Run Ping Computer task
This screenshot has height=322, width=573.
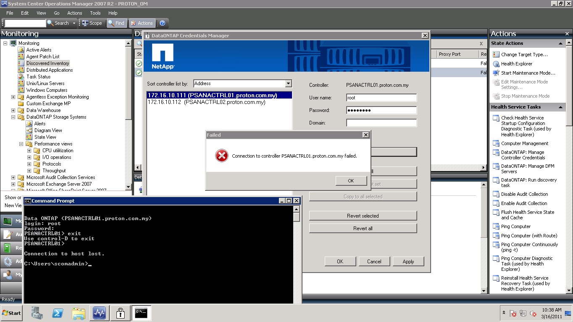[x=516, y=226]
